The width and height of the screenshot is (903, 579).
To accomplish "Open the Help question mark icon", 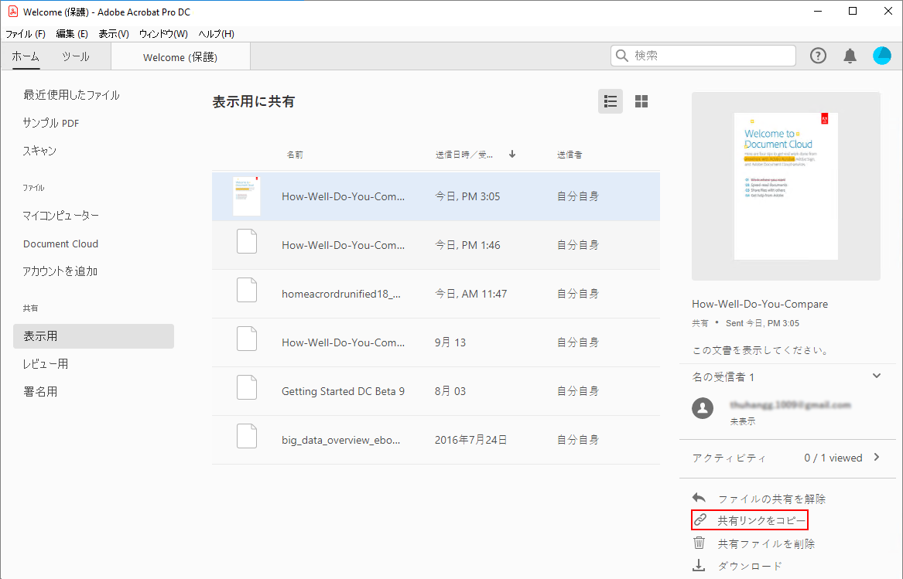I will click(818, 56).
